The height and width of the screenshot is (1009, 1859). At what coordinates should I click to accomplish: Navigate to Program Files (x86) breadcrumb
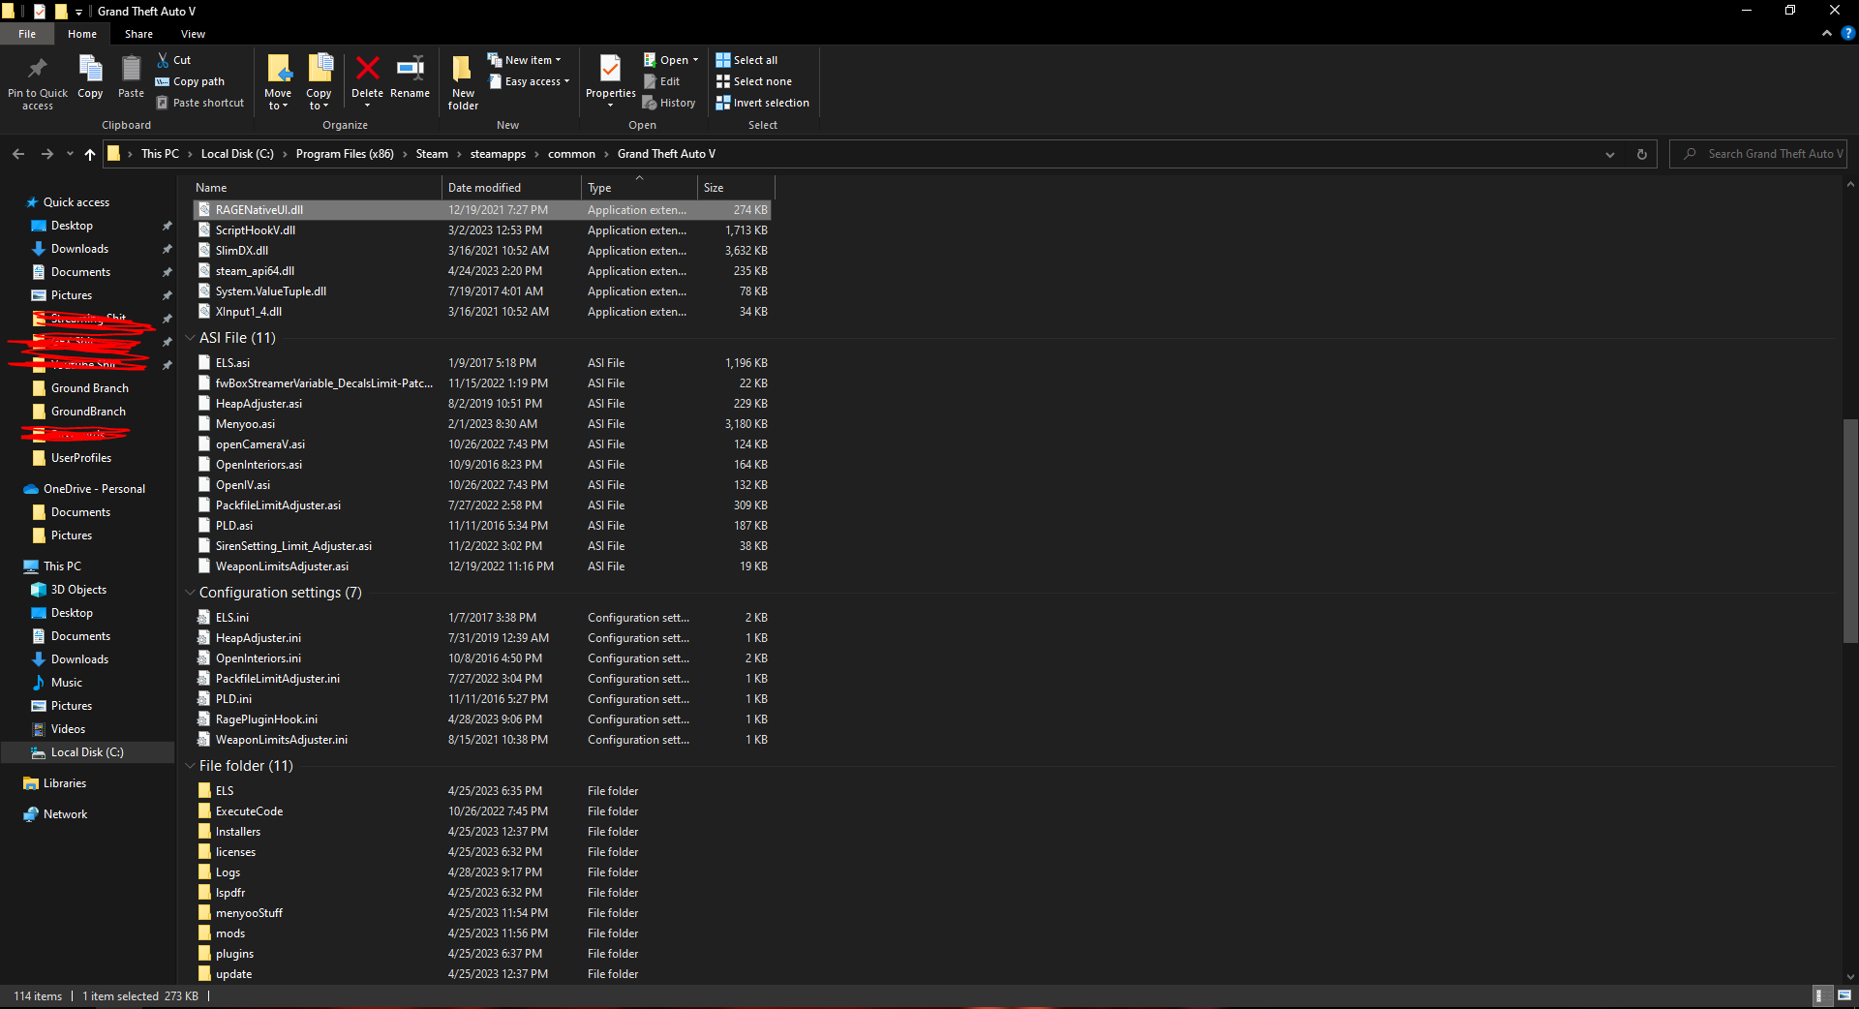(x=345, y=154)
